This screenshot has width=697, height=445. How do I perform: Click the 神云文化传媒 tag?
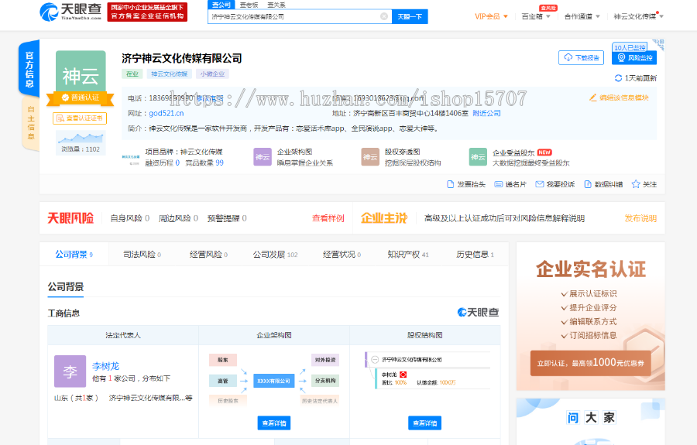click(170, 74)
